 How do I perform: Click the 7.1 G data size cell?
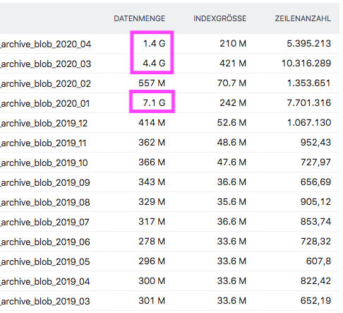(154, 103)
